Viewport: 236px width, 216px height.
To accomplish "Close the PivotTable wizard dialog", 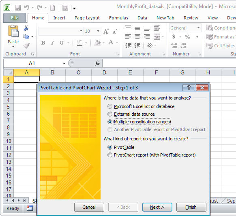I will [202, 87].
